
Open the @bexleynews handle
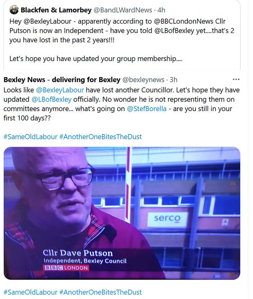[143, 80]
